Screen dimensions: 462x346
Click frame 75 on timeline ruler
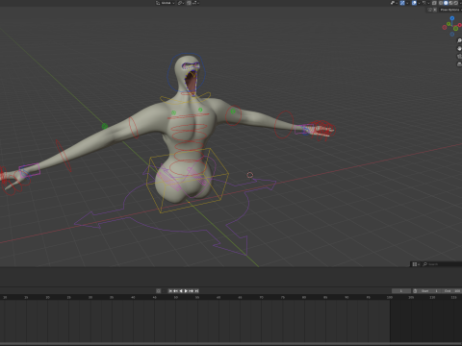283,298
